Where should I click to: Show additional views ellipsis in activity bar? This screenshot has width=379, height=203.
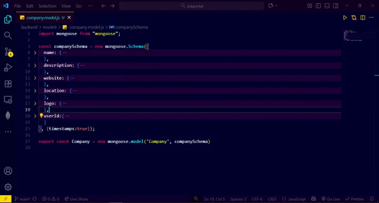(x=8, y=132)
